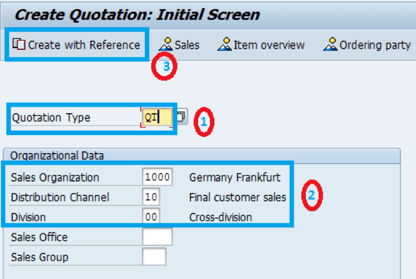The height and width of the screenshot is (279, 416).
Task: Open the Sales view button
Action: tap(179, 45)
